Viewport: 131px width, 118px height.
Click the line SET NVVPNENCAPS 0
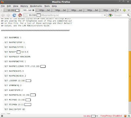click(14, 71)
